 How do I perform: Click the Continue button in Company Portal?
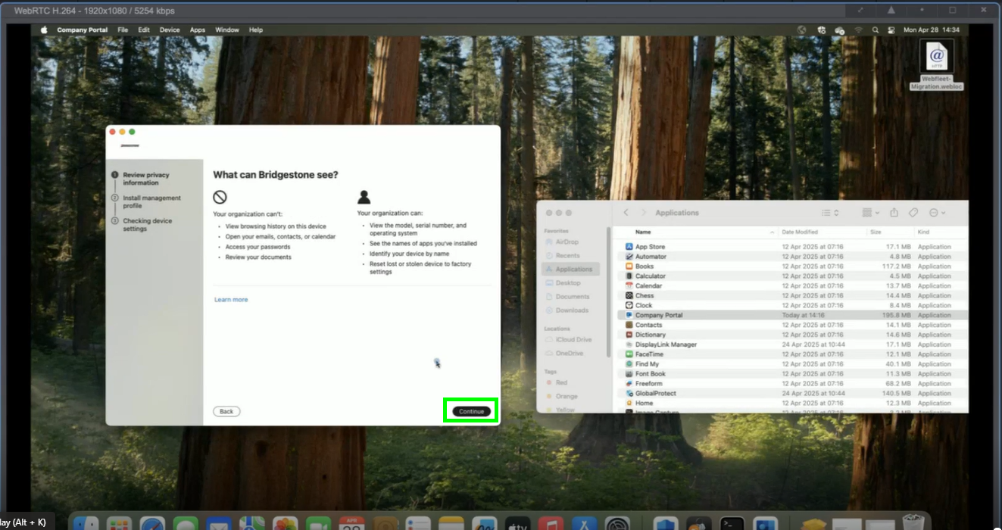coord(471,411)
